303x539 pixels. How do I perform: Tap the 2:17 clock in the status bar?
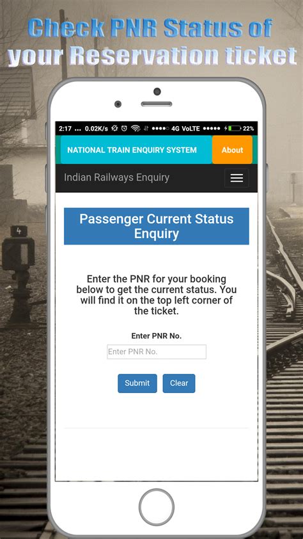(x=65, y=129)
